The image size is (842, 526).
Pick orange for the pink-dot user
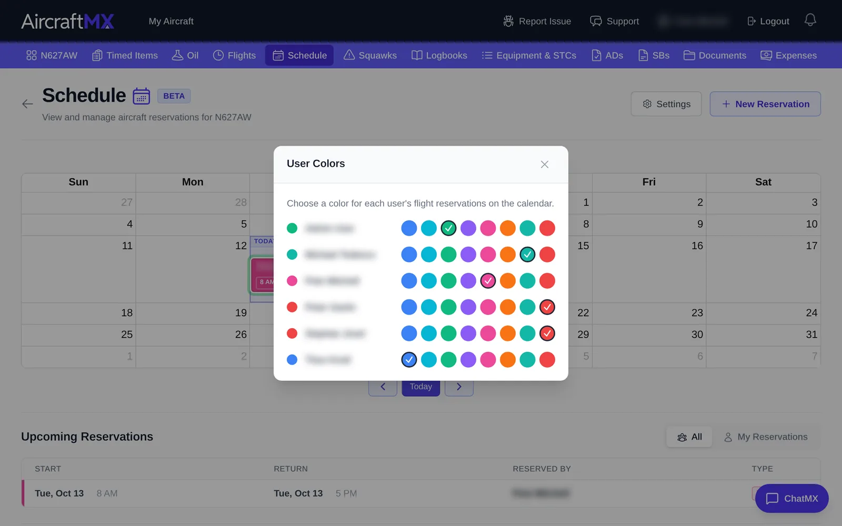pyautogui.click(x=508, y=281)
